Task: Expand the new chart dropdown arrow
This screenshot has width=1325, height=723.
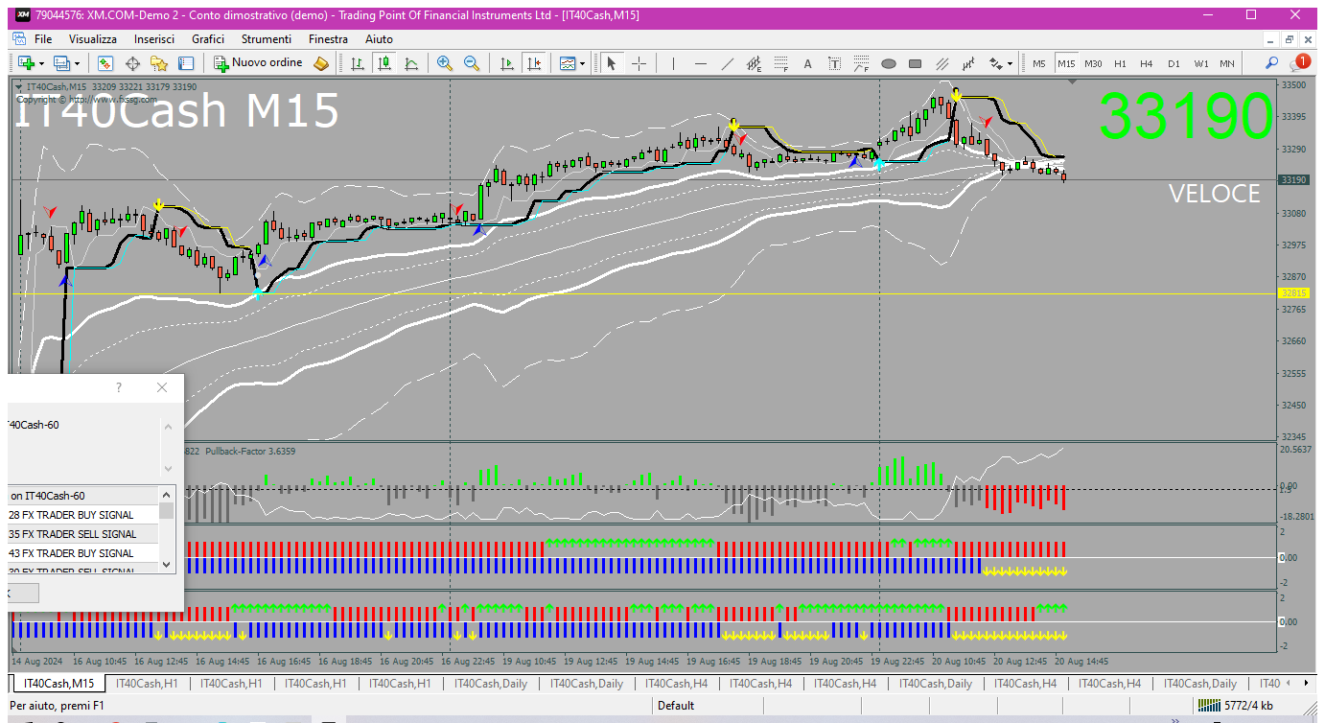Action: (x=41, y=63)
